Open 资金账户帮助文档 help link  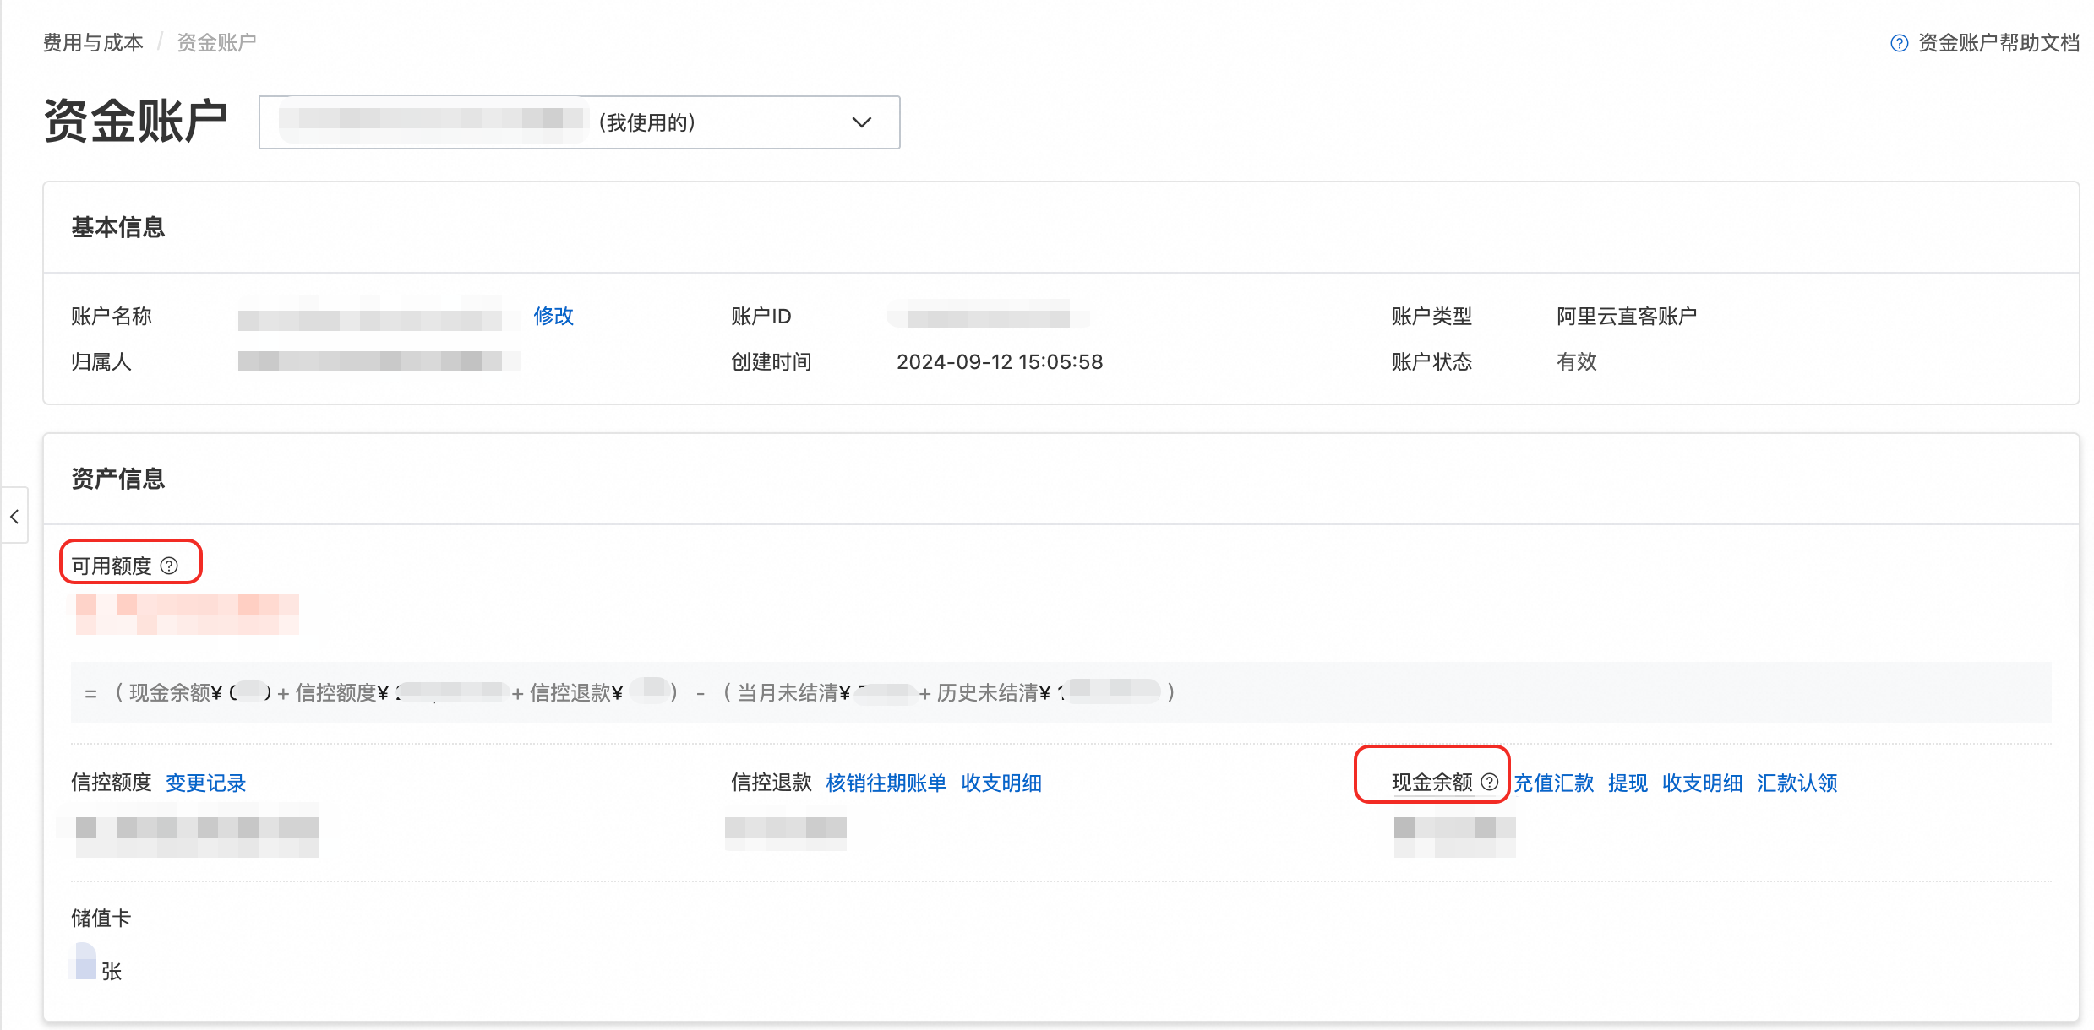(1998, 43)
